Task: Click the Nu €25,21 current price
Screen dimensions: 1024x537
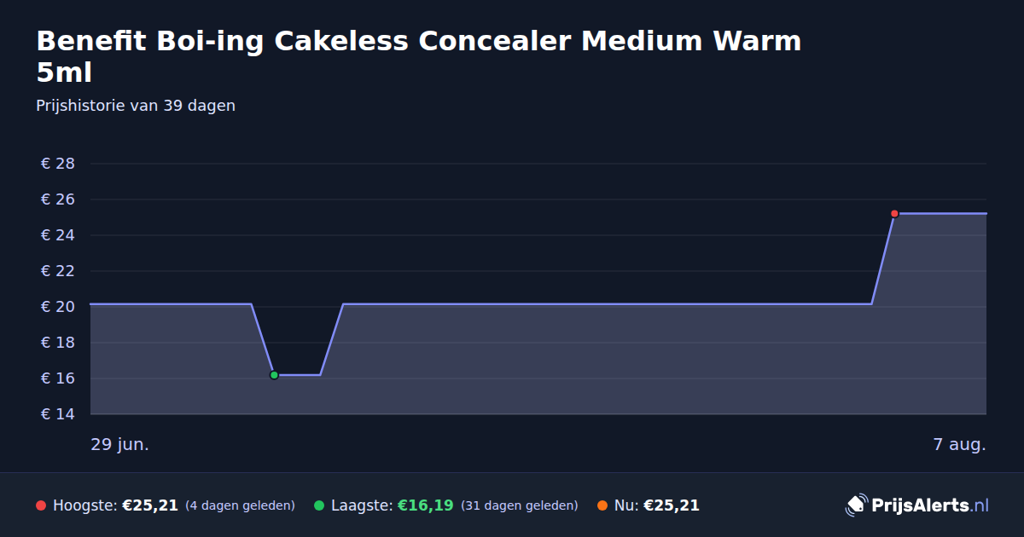Action: pos(672,505)
